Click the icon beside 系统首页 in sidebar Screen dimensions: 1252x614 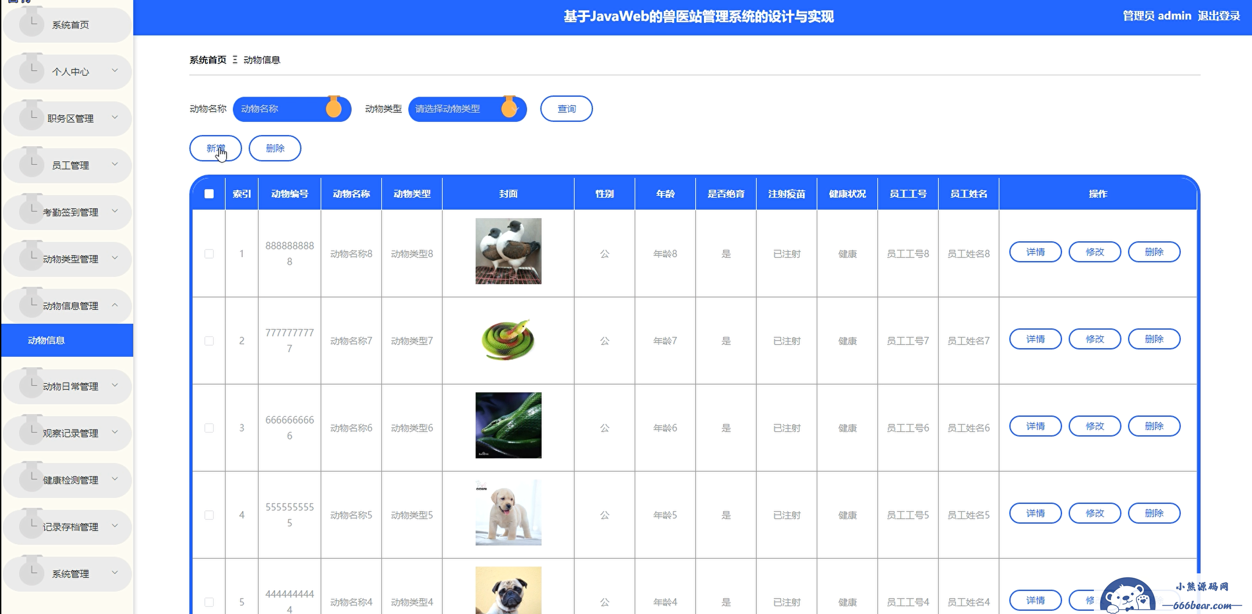[x=32, y=23]
